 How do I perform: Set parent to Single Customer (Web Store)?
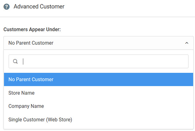40,120
